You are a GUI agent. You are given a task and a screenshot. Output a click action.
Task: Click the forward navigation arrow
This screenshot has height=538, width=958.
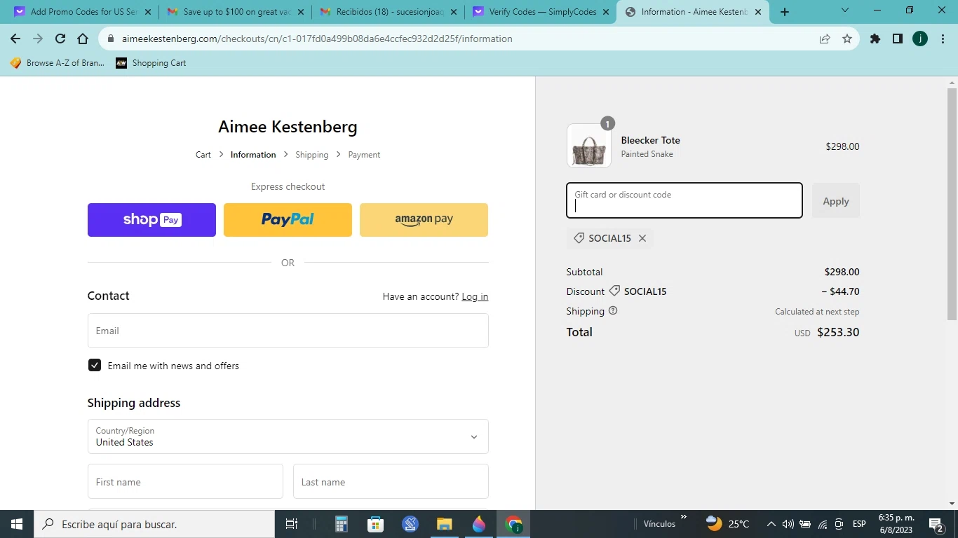point(38,39)
